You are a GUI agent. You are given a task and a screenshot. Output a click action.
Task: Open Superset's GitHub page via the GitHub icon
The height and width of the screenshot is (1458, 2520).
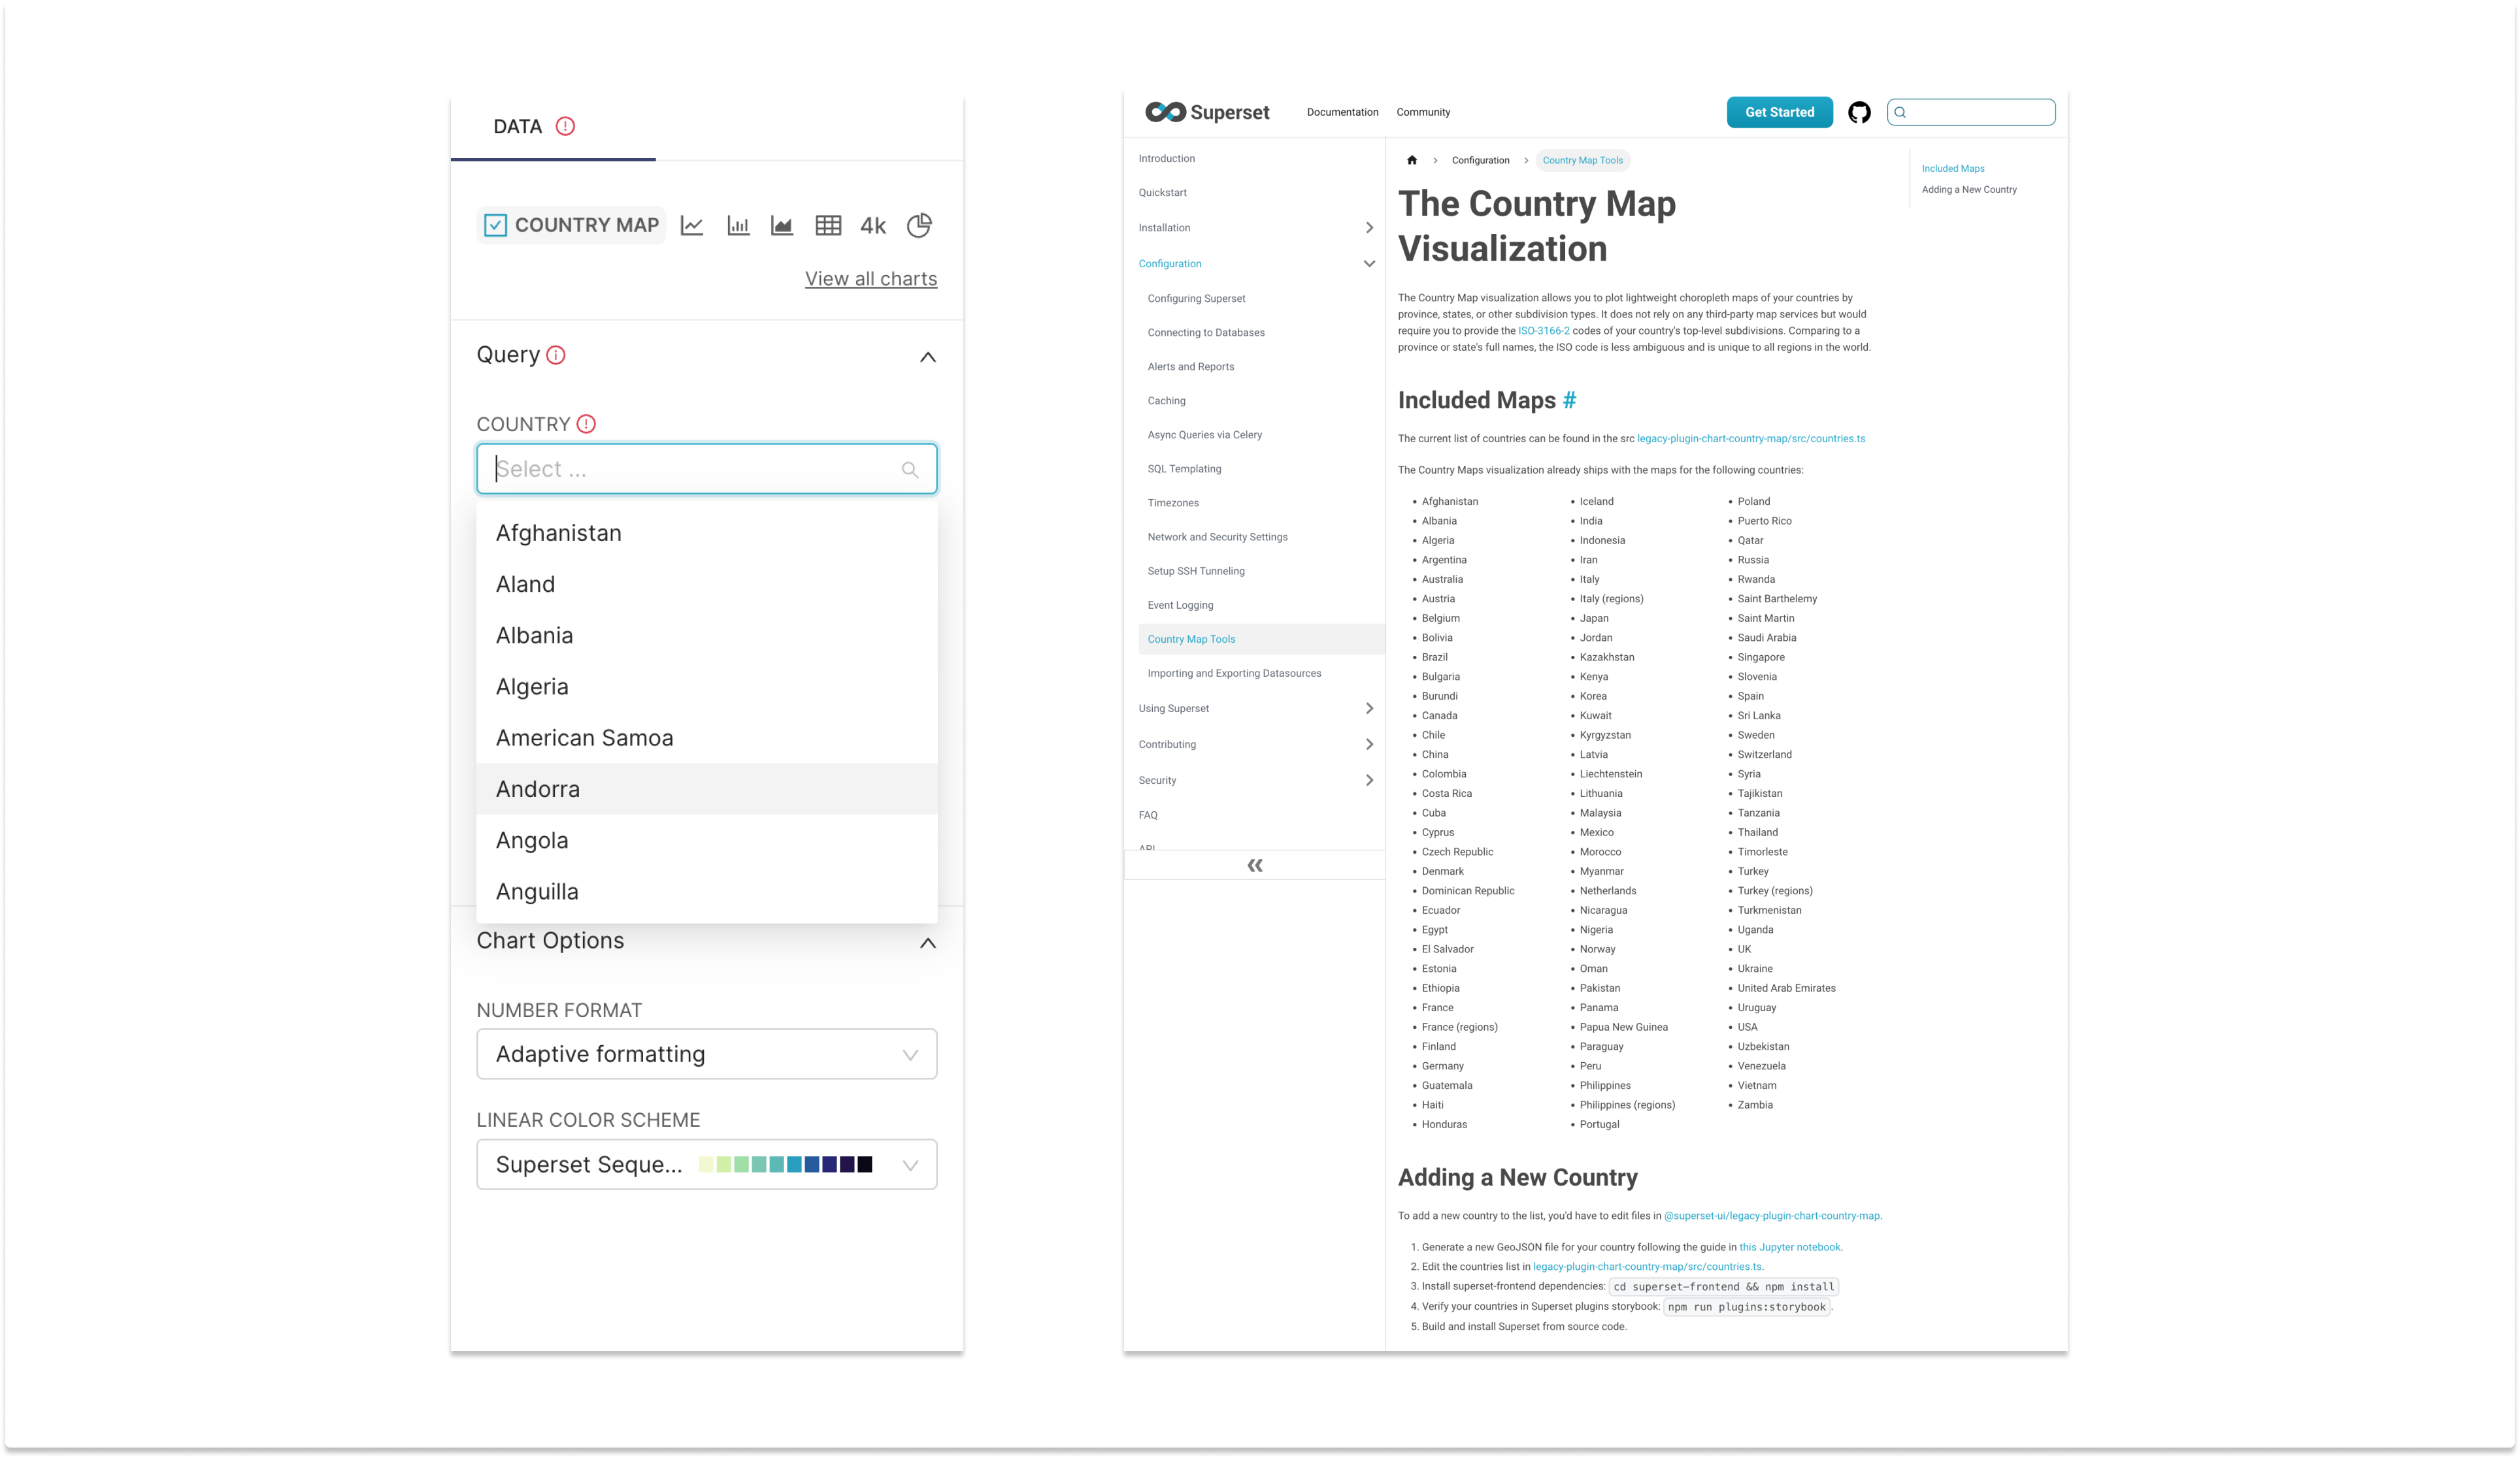click(x=1860, y=112)
